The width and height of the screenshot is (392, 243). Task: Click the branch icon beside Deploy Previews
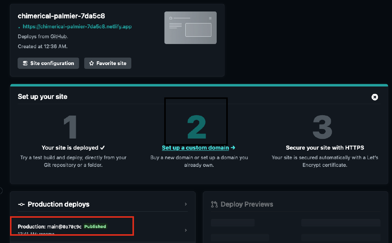(x=215, y=204)
